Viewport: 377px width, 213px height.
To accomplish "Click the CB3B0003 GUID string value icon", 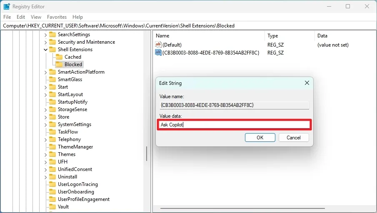I will pyautogui.click(x=158, y=52).
